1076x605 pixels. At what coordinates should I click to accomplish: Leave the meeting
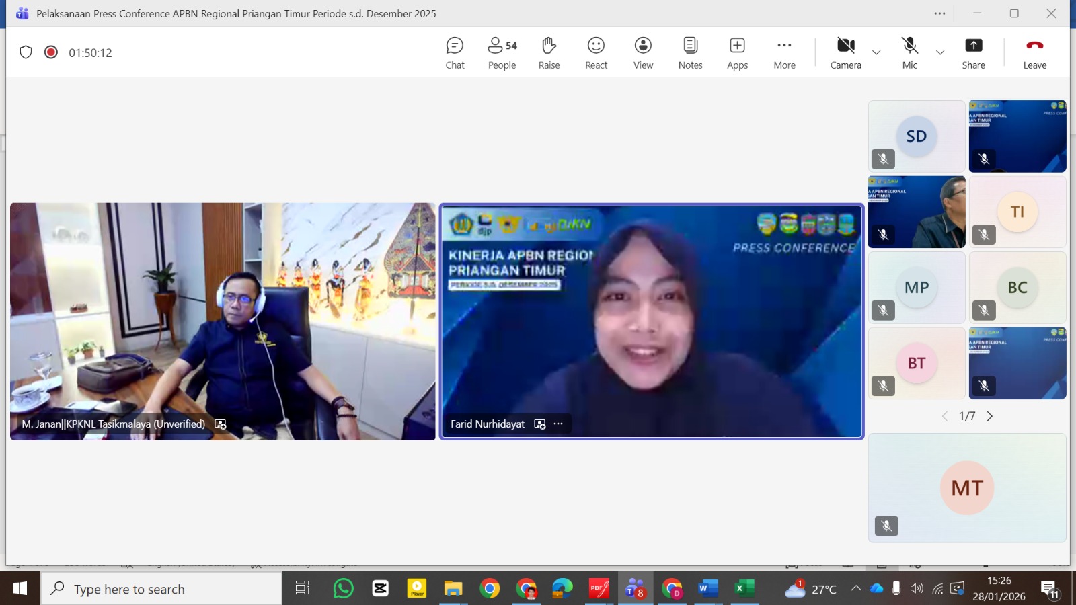(x=1034, y=53)
